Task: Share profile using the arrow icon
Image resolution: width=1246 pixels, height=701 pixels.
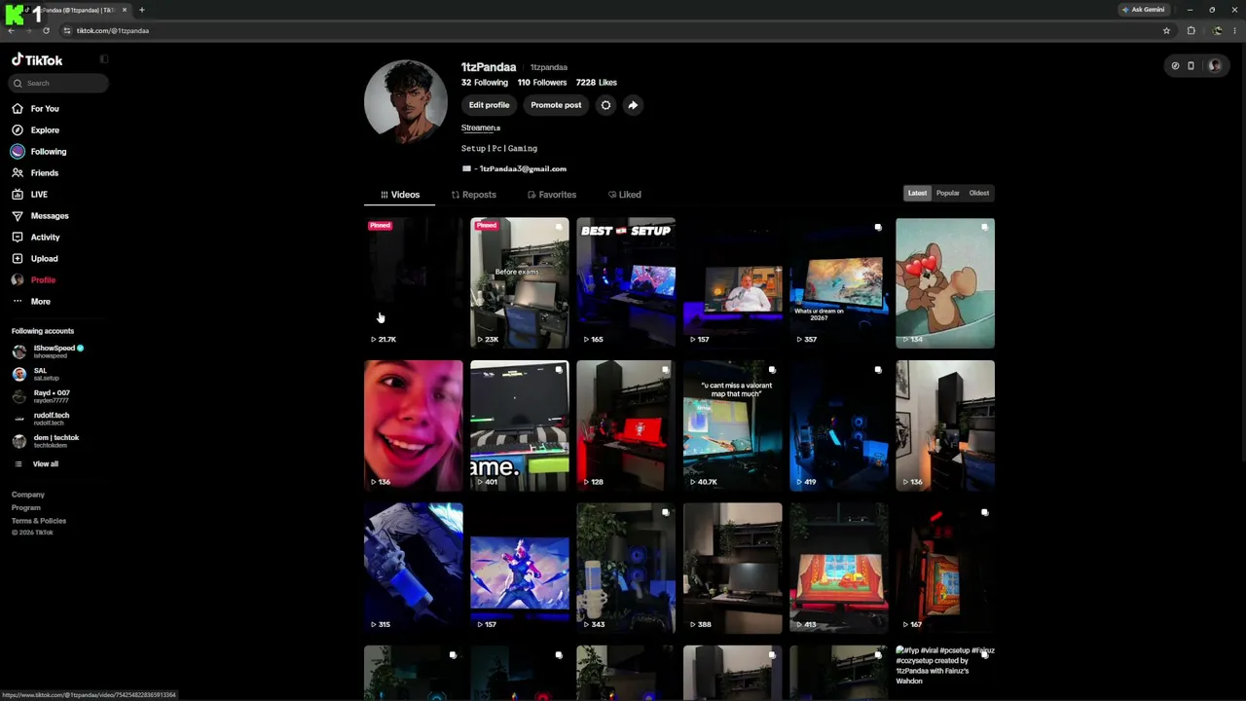Action: coord(633,105)
